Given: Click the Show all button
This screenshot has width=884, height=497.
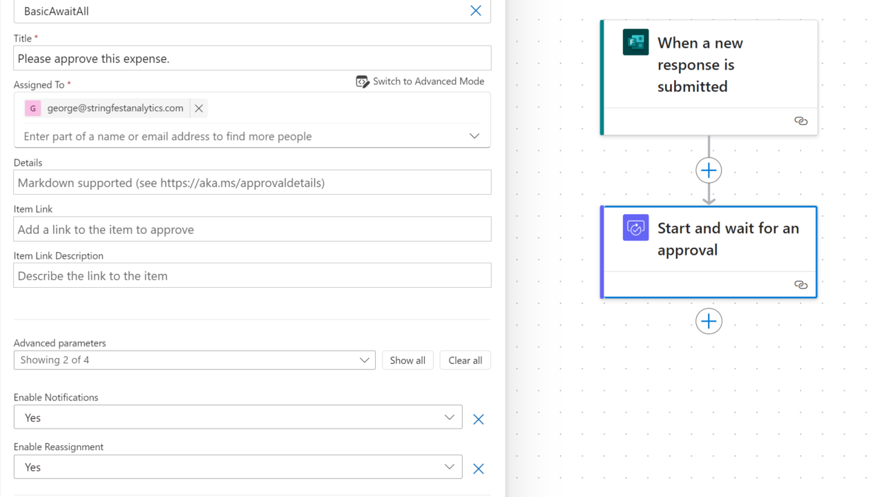Looking at the screenshot, I should pyautogui.click(x=407, y=360).
